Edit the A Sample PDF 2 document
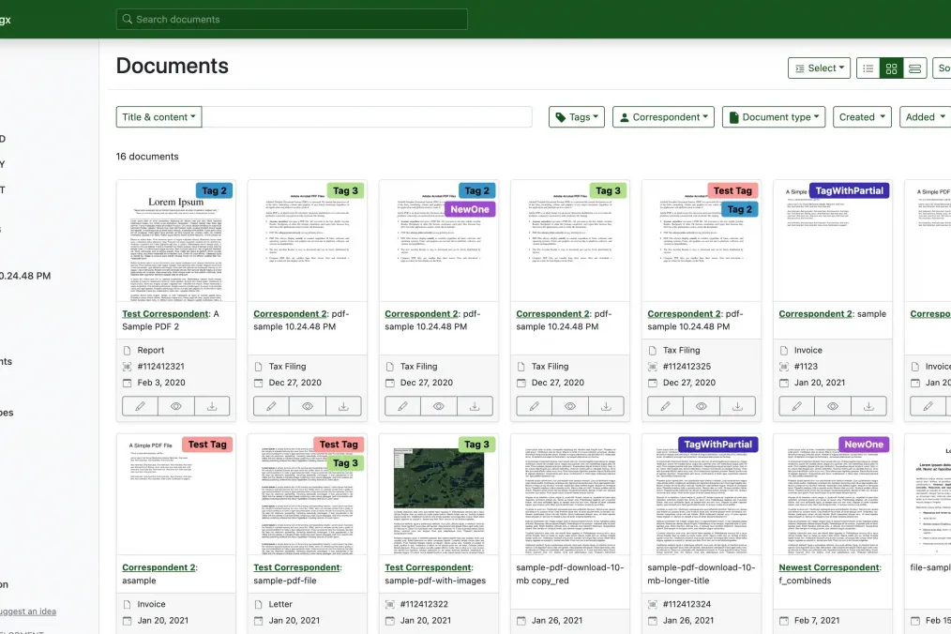 coord(140,406)
